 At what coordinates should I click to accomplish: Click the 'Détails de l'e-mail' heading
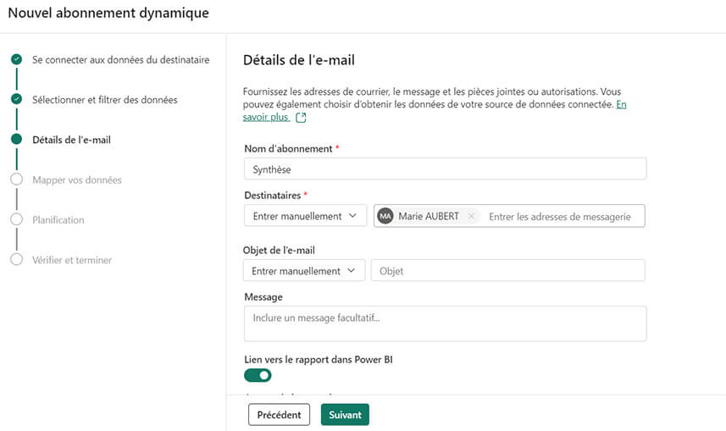tap(299, 60)
